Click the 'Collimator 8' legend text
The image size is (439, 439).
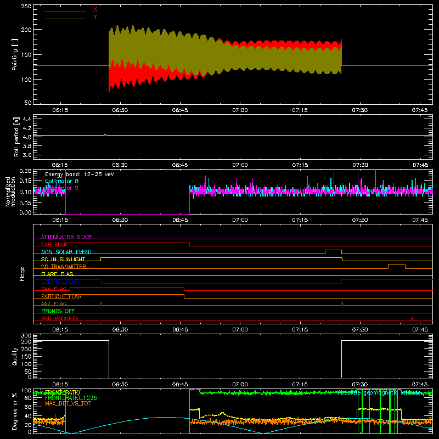tap(61, 181)
